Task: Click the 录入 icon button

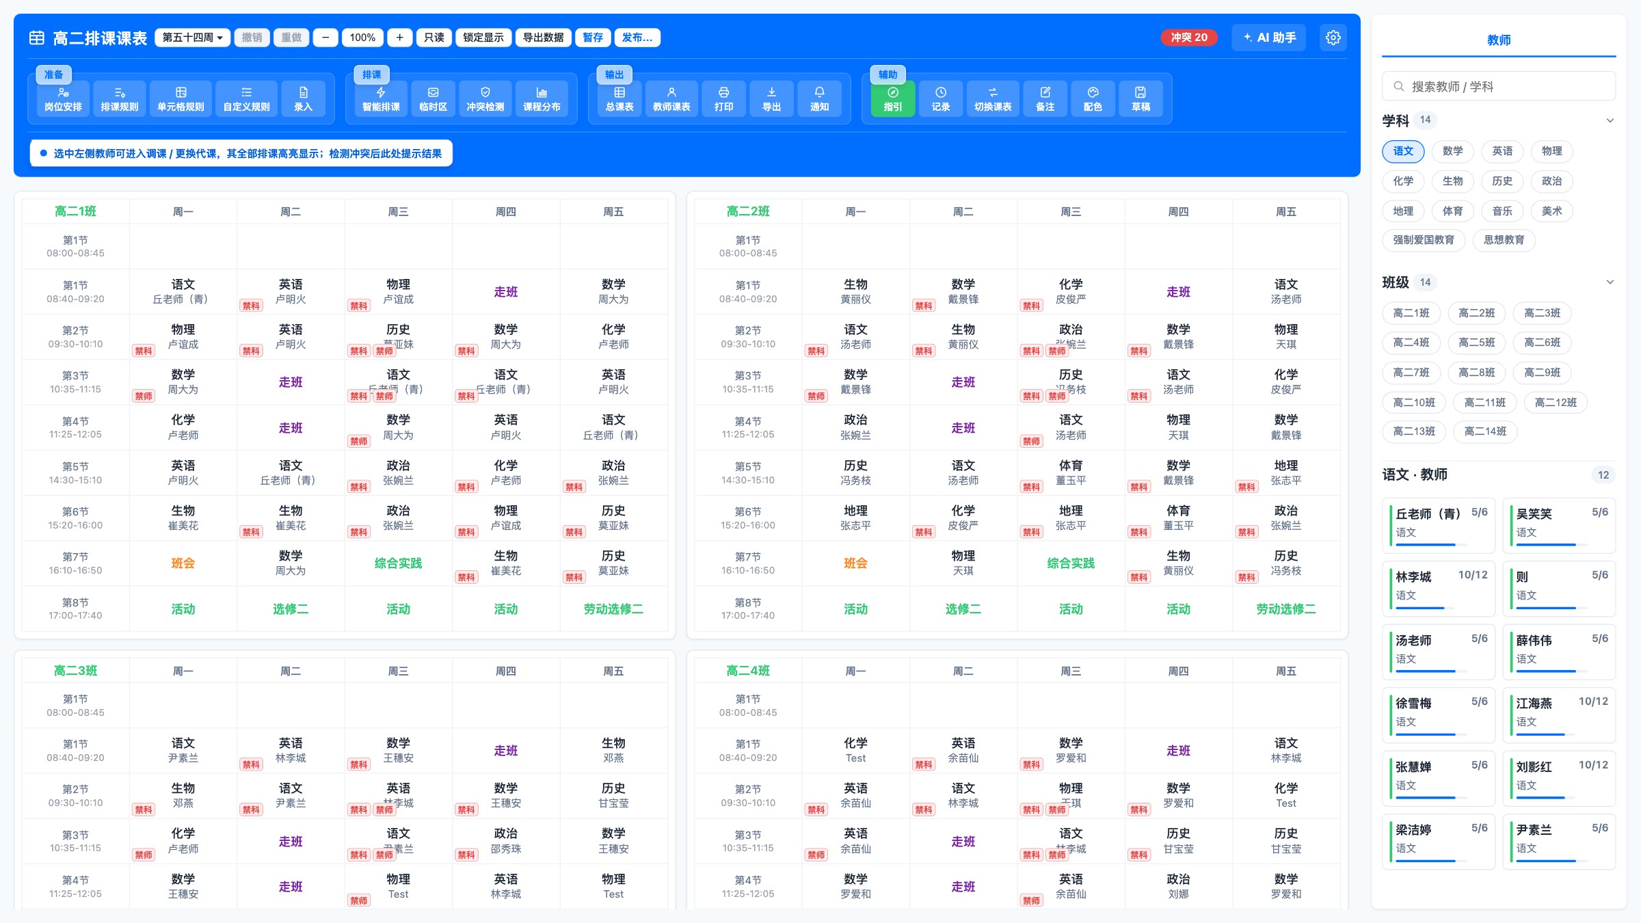Action: pos(303,99)
